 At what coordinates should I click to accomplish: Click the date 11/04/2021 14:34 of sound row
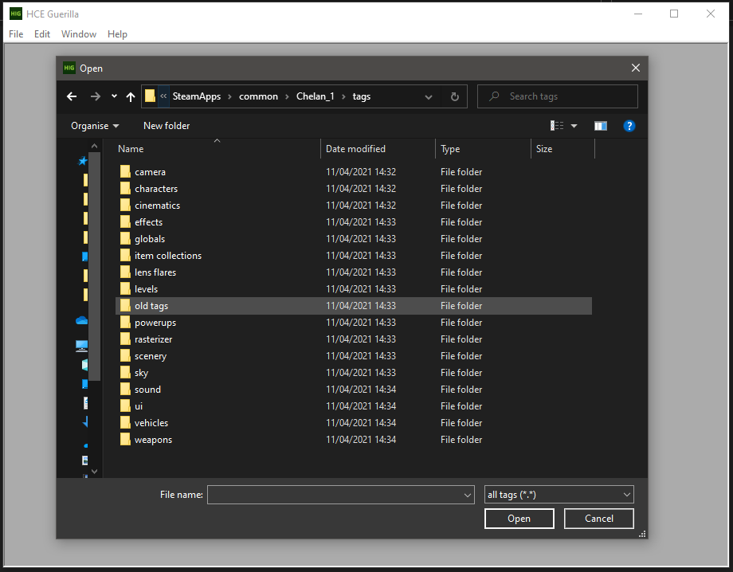coord(361,390)
